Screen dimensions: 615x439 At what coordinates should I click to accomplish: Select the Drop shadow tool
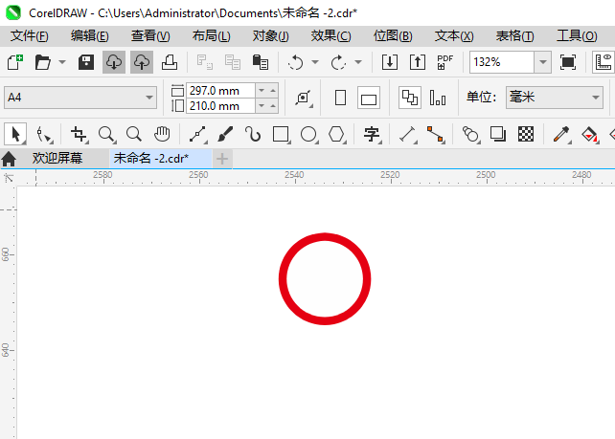pyautogui.click(x=498, y=134)
